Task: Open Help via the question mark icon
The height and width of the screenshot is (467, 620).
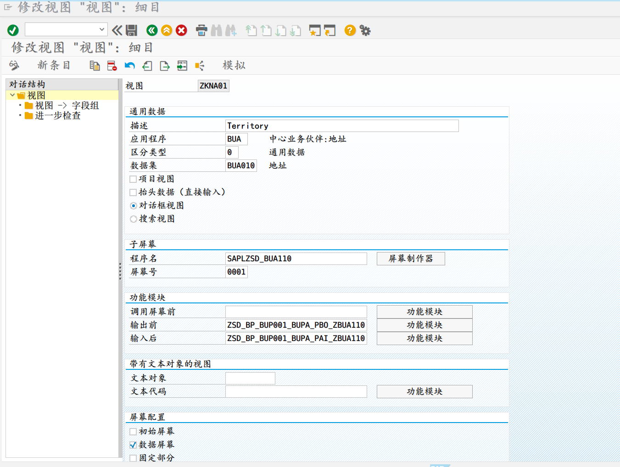Action: tap(350, 30)
